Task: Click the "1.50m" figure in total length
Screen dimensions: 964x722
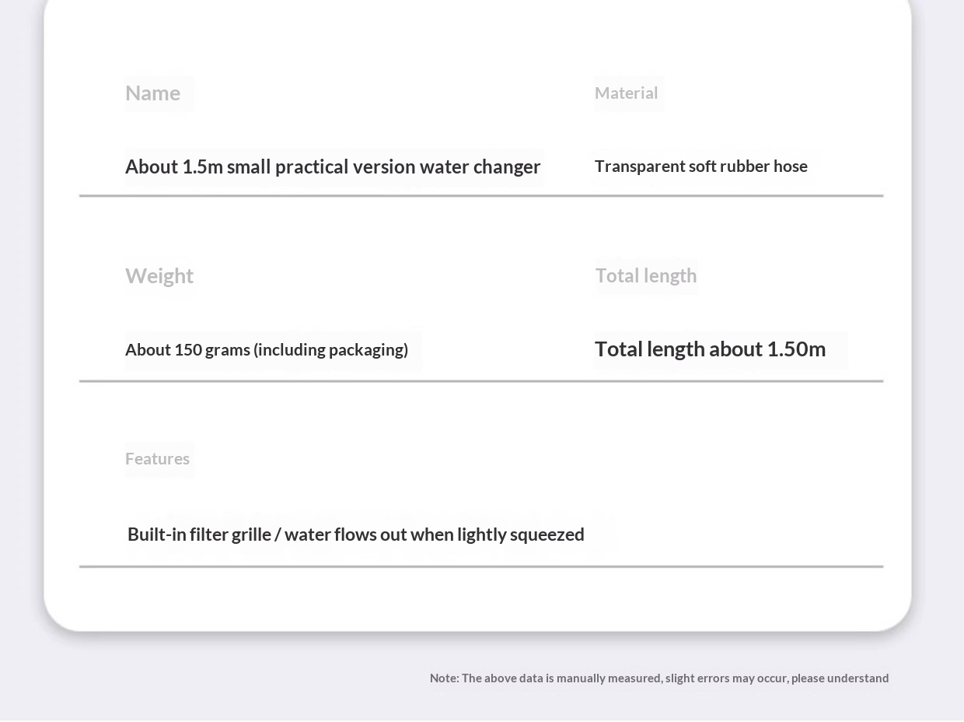Action: pos(795,349)
